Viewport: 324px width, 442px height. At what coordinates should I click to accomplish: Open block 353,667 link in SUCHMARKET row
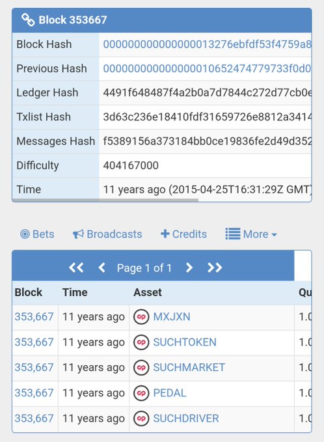click(x=34, y=368)
